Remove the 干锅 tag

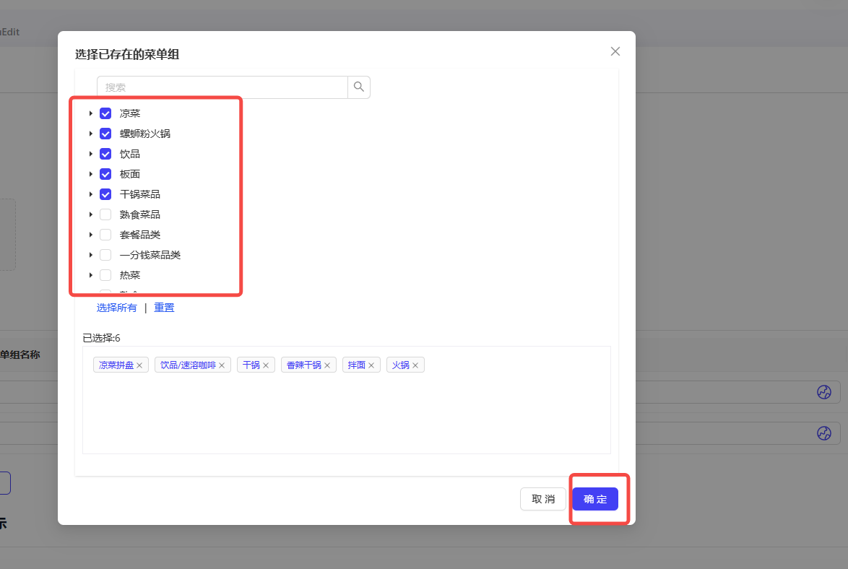point(266,365)
